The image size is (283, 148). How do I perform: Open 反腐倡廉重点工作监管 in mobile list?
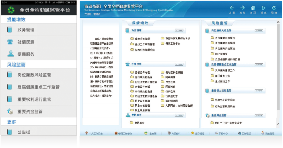tap(38, 87)
